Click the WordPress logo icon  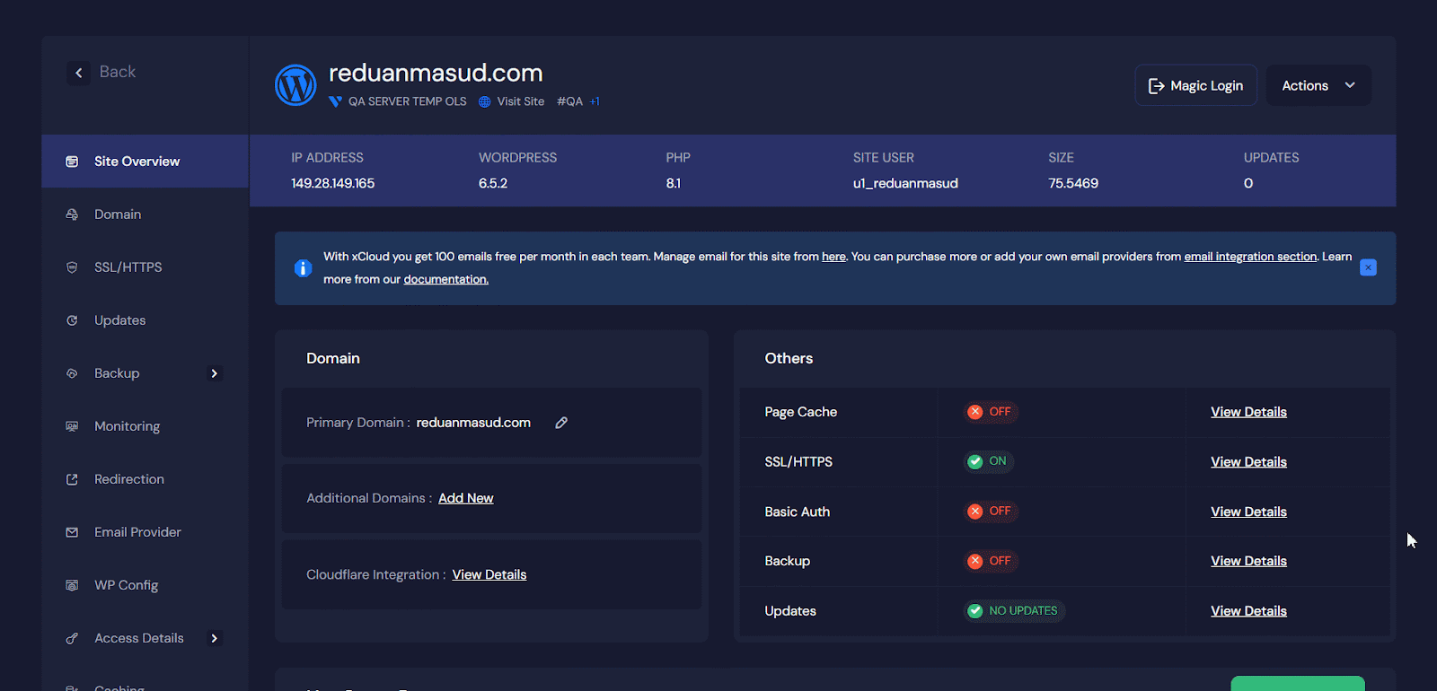tap(295, 85)
